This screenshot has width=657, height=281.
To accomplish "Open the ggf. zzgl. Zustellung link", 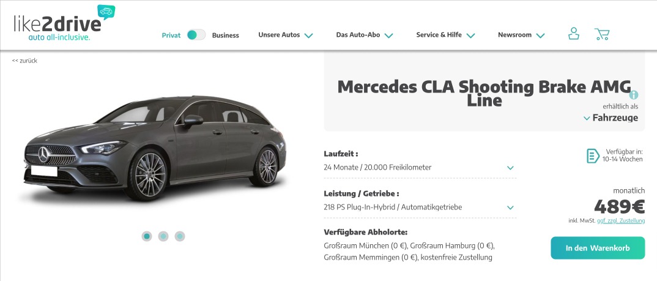I will coord(621,220).
